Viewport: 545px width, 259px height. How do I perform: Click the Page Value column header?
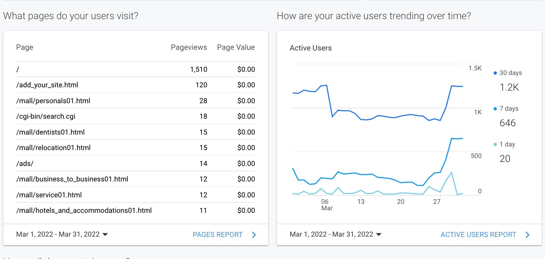(236, 47)
